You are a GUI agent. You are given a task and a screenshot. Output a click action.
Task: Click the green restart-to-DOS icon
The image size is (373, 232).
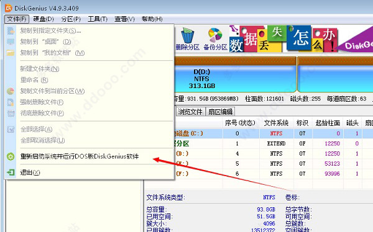pos(11,156)
